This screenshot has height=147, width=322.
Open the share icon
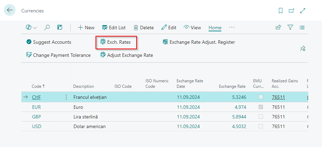coord(278,28)
